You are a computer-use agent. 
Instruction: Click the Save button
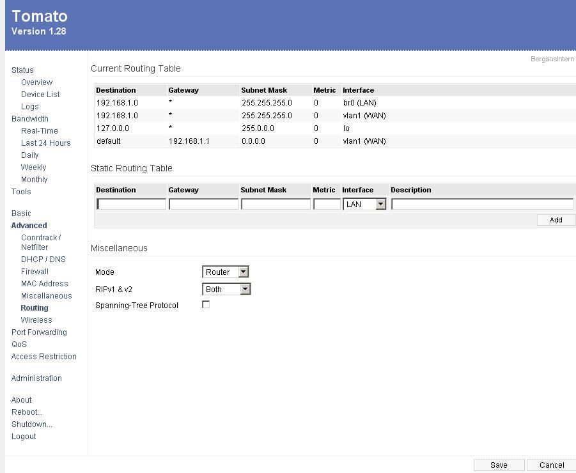pos(499,465)
